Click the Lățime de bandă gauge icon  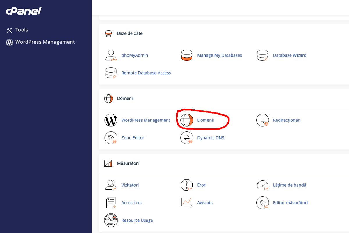[x=262, y=185]
